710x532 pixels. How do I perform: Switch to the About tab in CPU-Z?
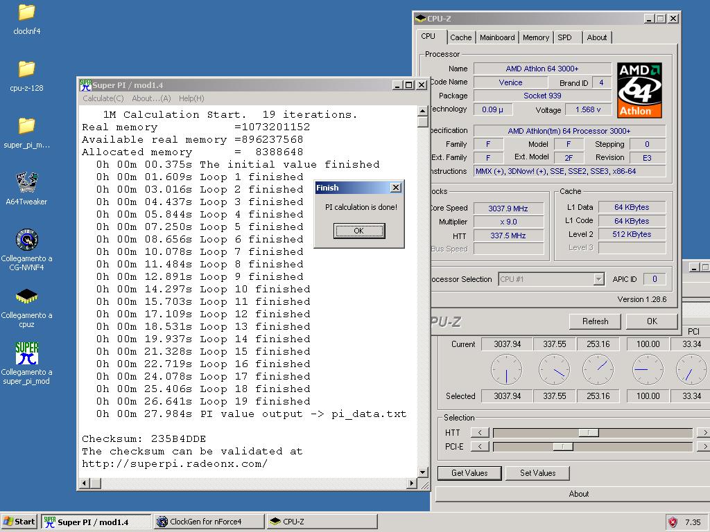pyautogui.click(x=597, y=37)
